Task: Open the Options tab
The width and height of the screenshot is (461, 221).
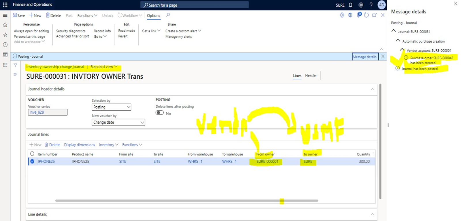Action: [x=154, y=16]
